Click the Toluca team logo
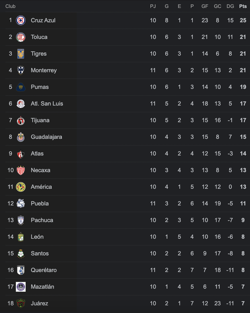 tap(21, 37)
